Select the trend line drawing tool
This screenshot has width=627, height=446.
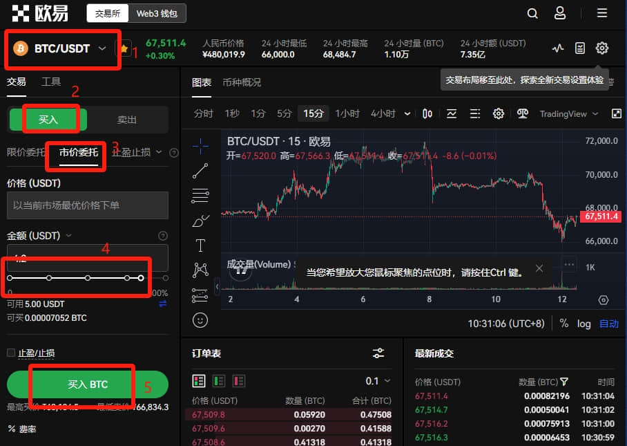(200, 171)
